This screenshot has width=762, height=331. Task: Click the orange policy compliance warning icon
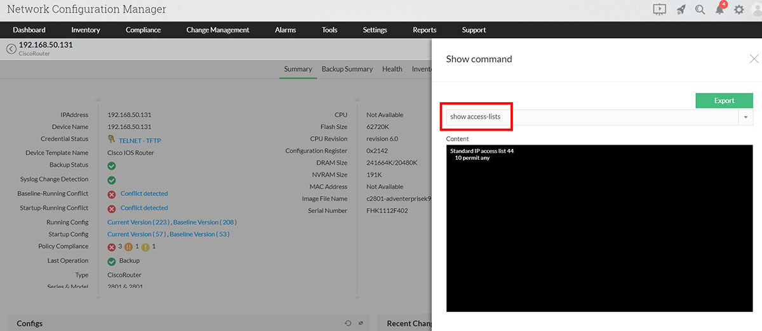pyautogui.click(x=128, y=247)
